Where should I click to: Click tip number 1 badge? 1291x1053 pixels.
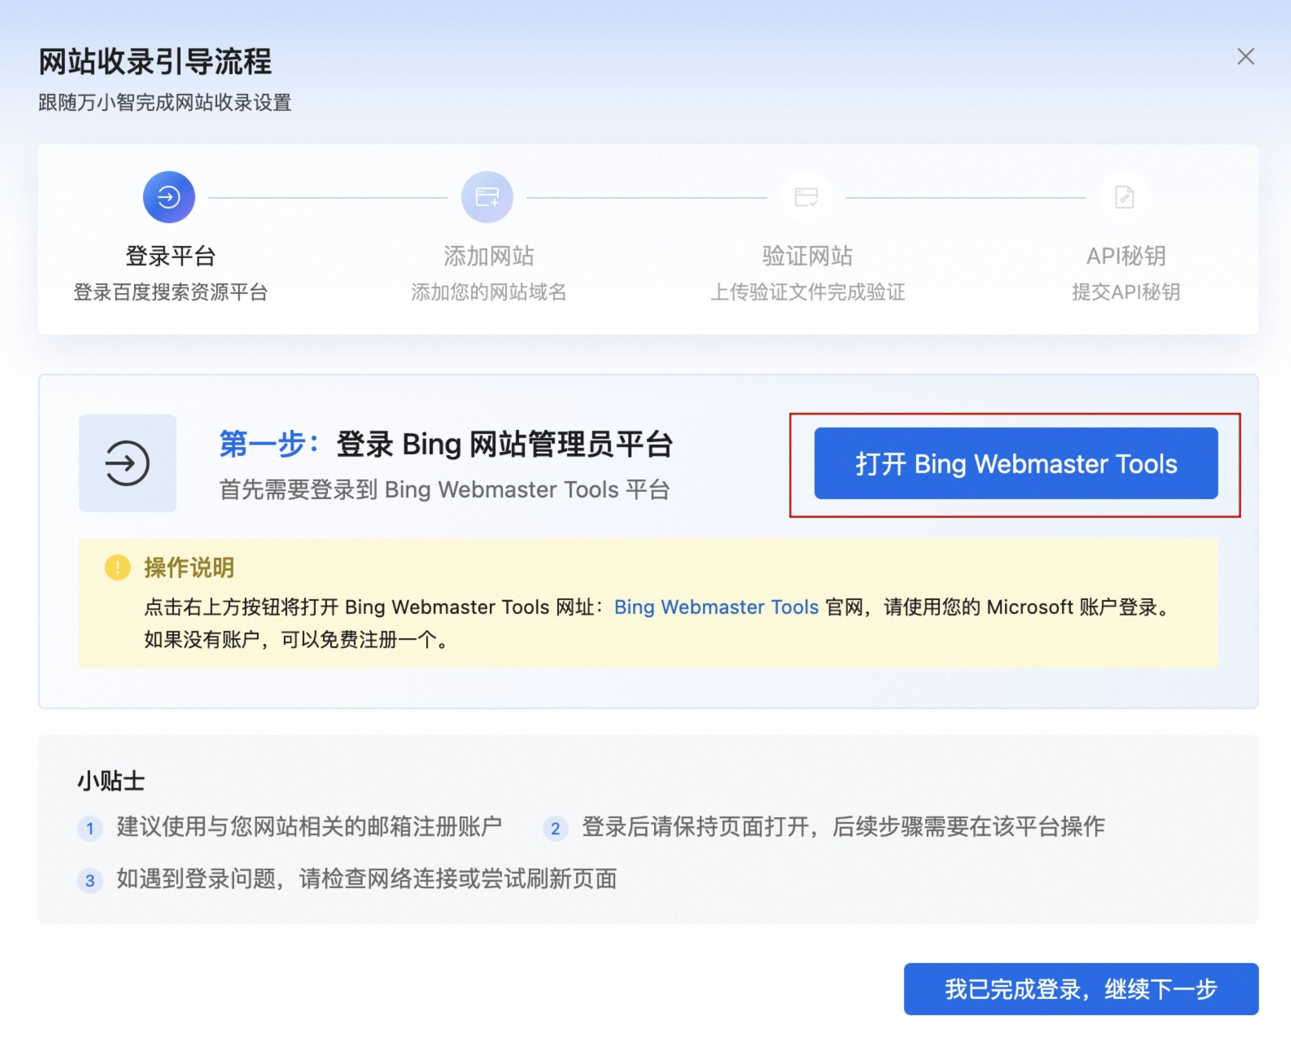click(x=90, y=828)
